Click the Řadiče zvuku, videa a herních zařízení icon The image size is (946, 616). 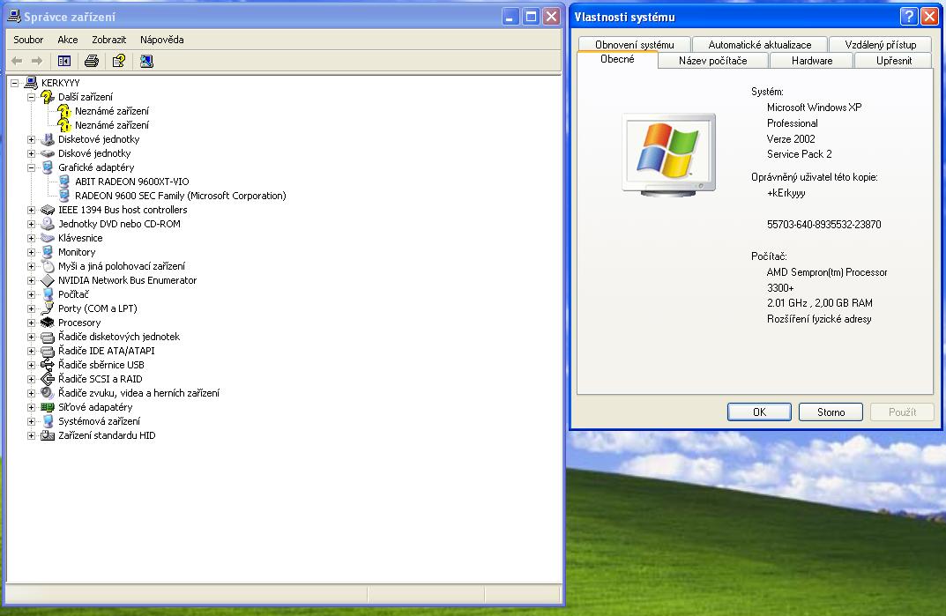47,393
